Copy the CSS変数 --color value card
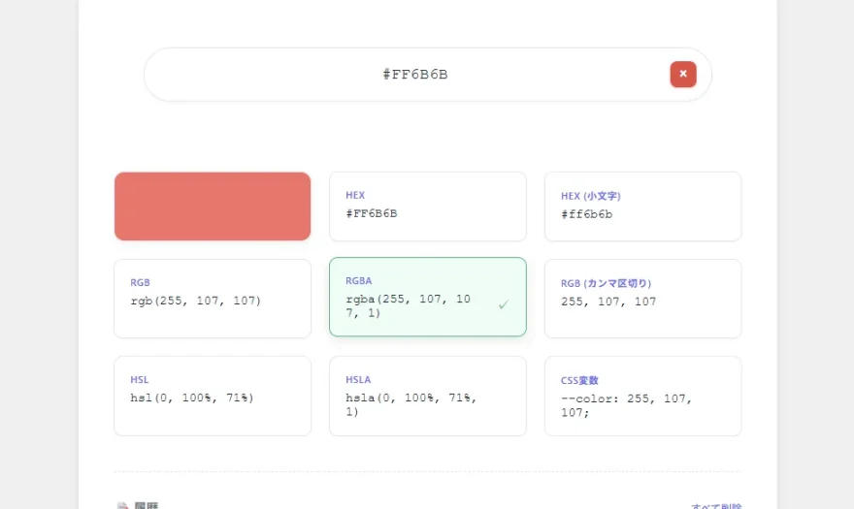 click(x=642, y=396)
